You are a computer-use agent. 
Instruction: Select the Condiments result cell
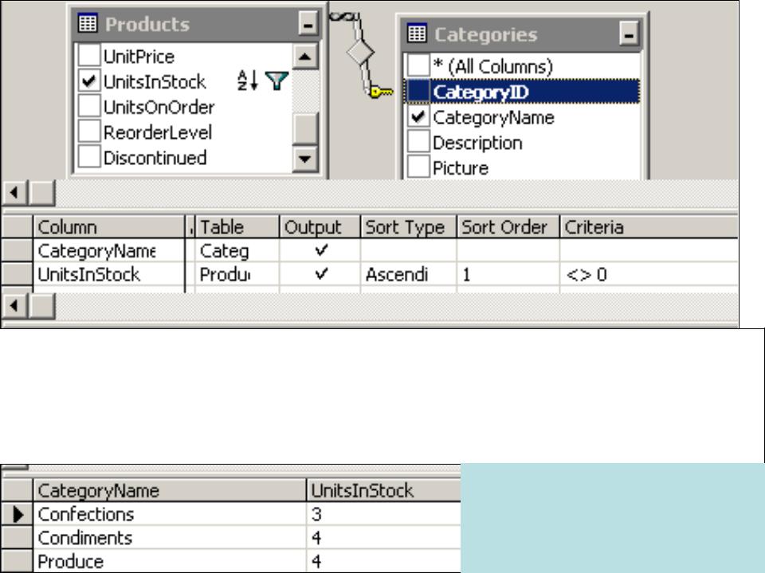click(169, 538)
